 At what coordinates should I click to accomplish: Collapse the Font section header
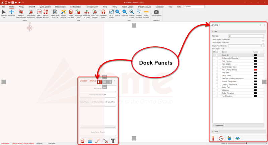238,31
